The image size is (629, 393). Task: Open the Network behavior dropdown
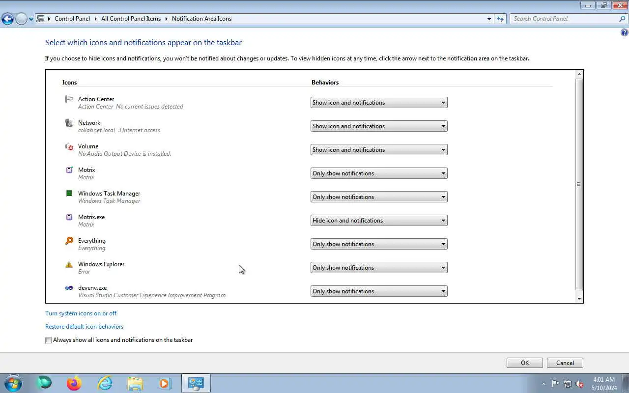coord(379,126)
